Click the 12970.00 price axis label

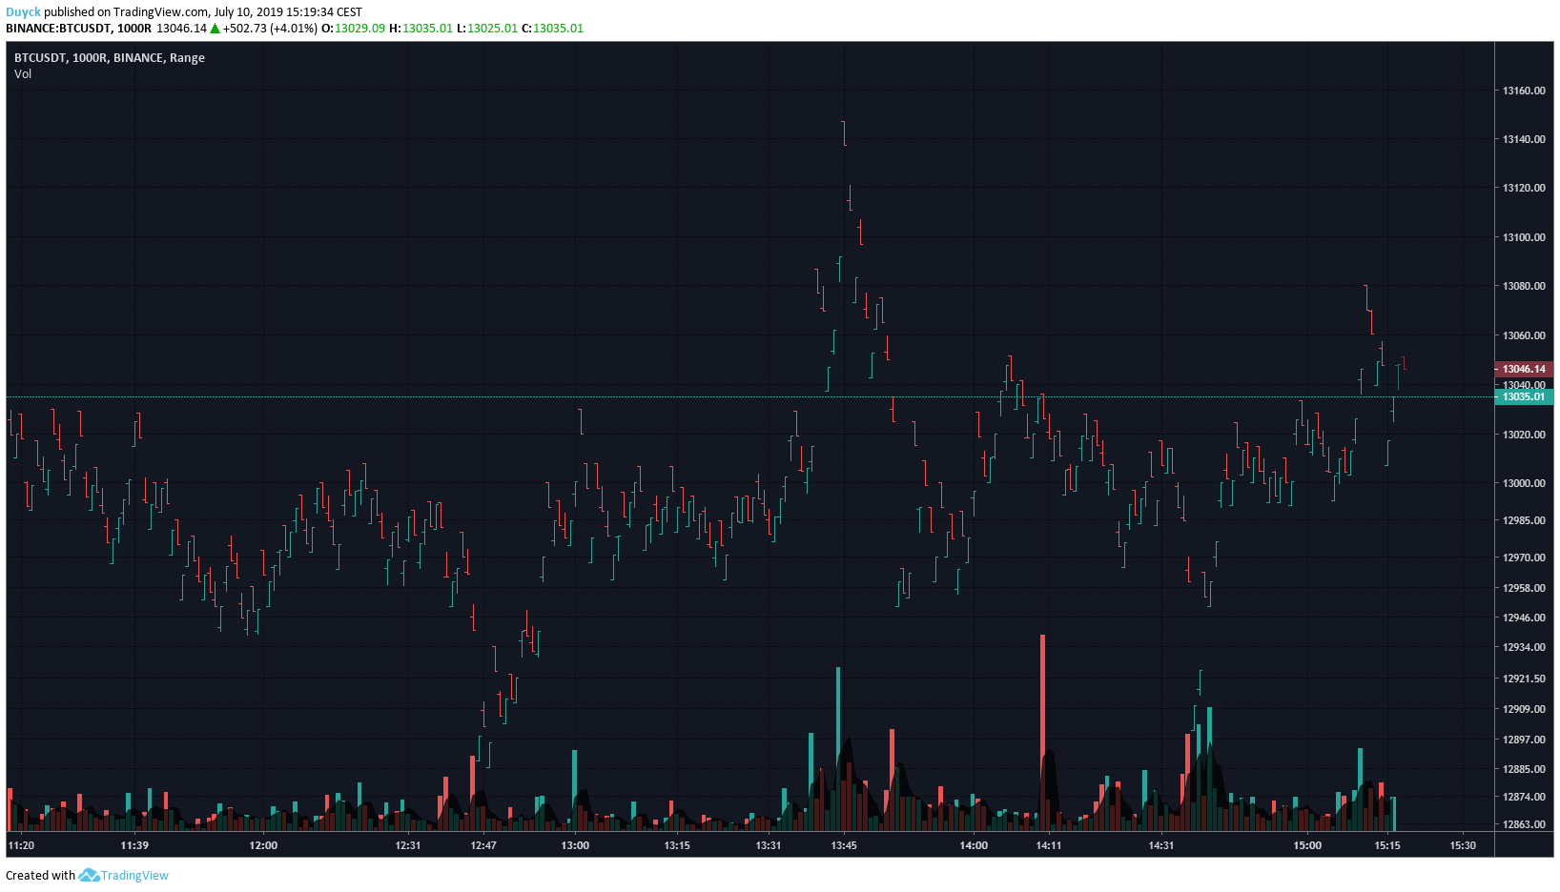[1524, 557]
